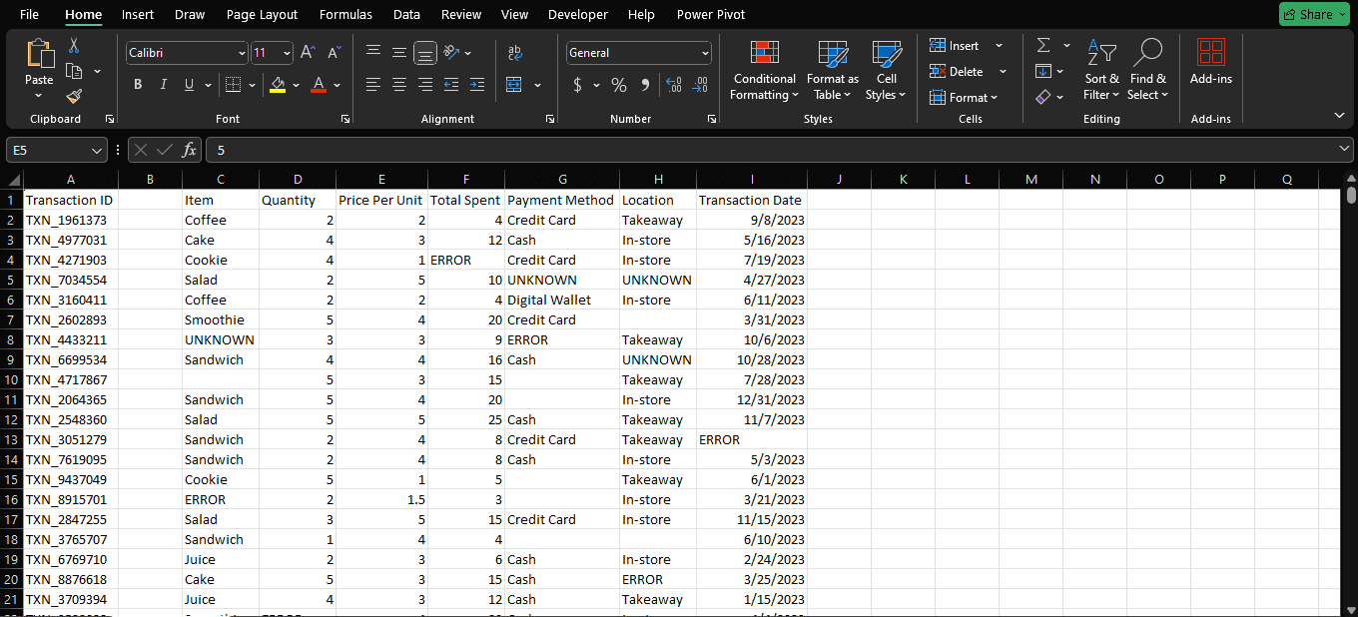This screenshot has width=1358, height=617.
Task: Open the General number format dropdown
Action: (706, 53)
